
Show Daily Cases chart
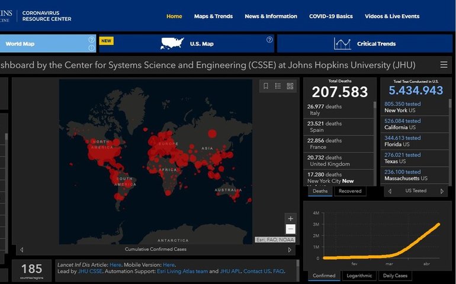coord(396,276)
